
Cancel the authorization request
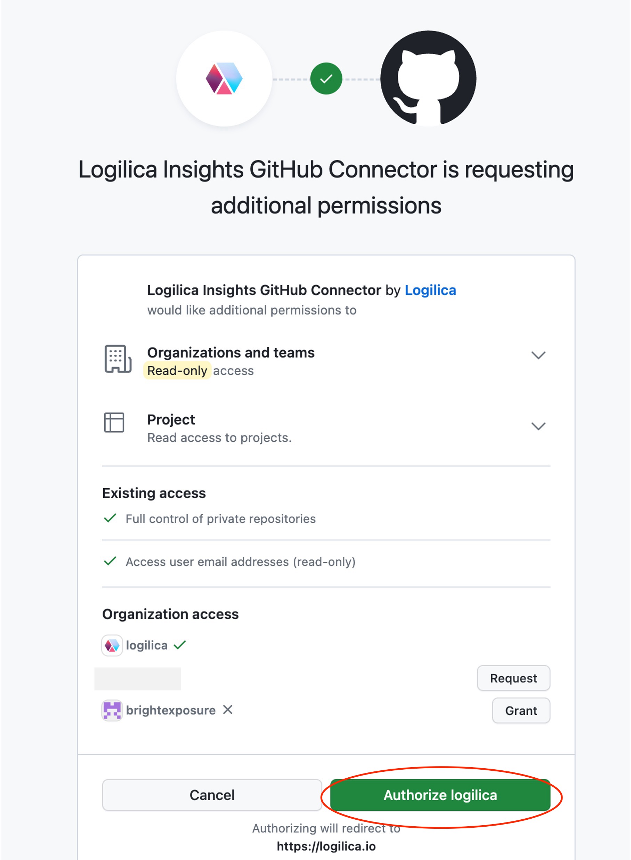[212, 795]
